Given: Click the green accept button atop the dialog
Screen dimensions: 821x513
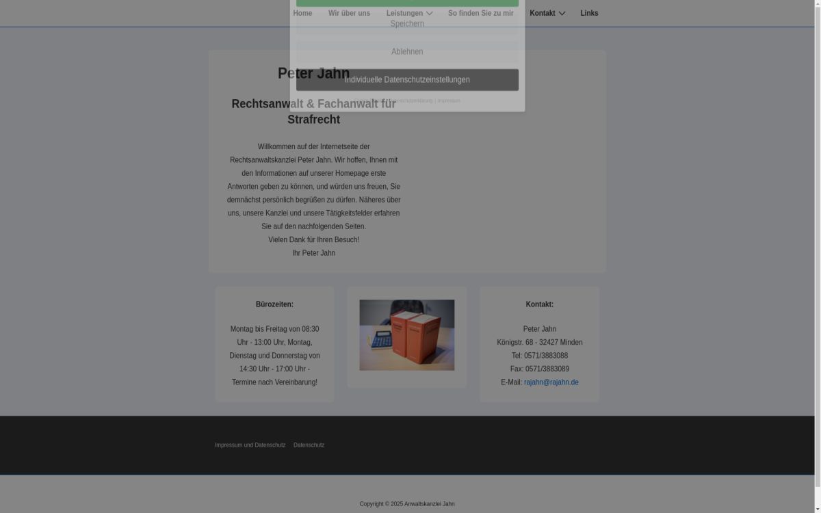Looking at the screenshot, I should [x=406, y=3].
